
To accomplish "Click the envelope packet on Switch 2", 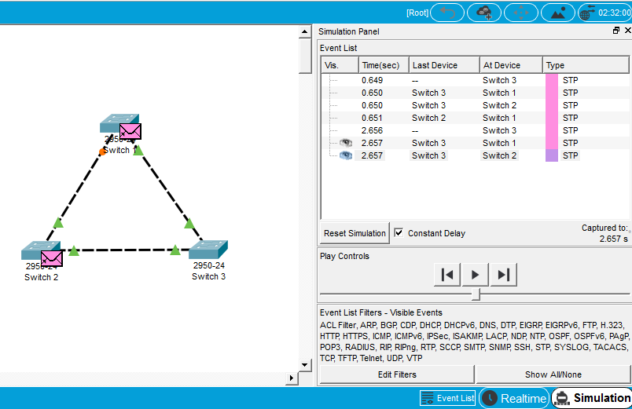I will tap(52, 257).
